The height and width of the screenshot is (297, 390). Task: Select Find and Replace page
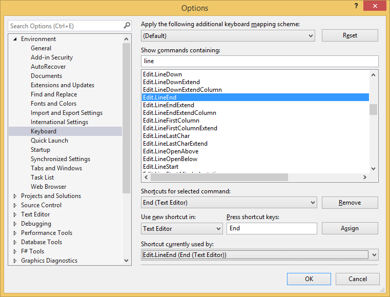click(54, 94)
